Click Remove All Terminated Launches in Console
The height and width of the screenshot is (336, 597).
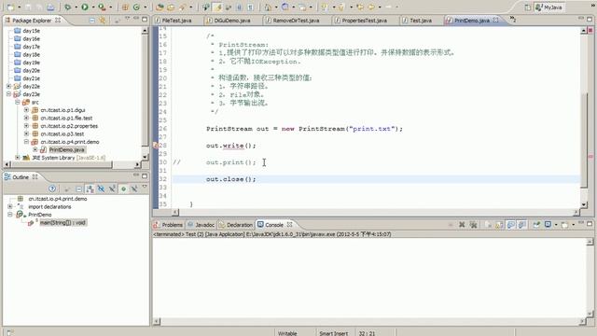pos(473,225)
